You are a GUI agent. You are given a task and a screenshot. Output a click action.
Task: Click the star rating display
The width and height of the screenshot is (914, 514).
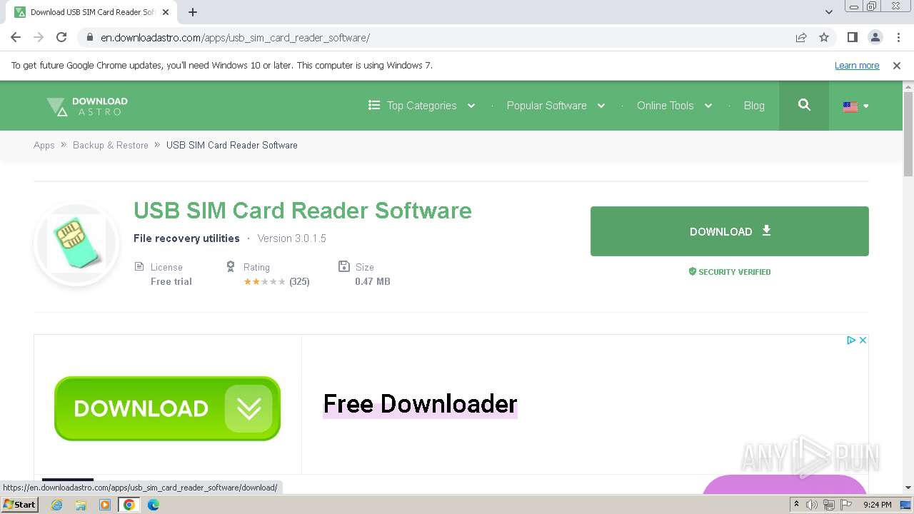[265, 282]
